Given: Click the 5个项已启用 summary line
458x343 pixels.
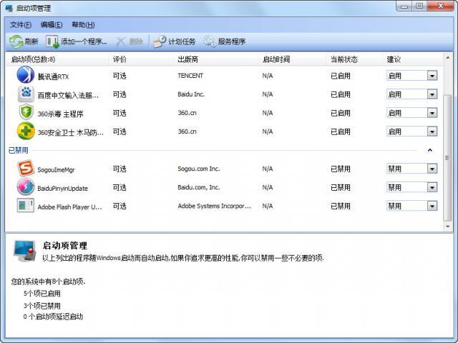Looking at the screenshot, I should (42, 294).
